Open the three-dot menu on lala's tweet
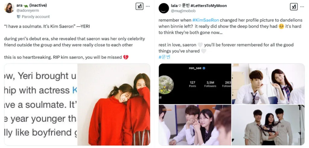The image size is (309, 148). [302, 7]
